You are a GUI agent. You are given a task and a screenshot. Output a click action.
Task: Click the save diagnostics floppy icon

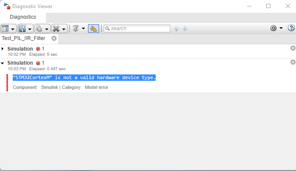22,28
